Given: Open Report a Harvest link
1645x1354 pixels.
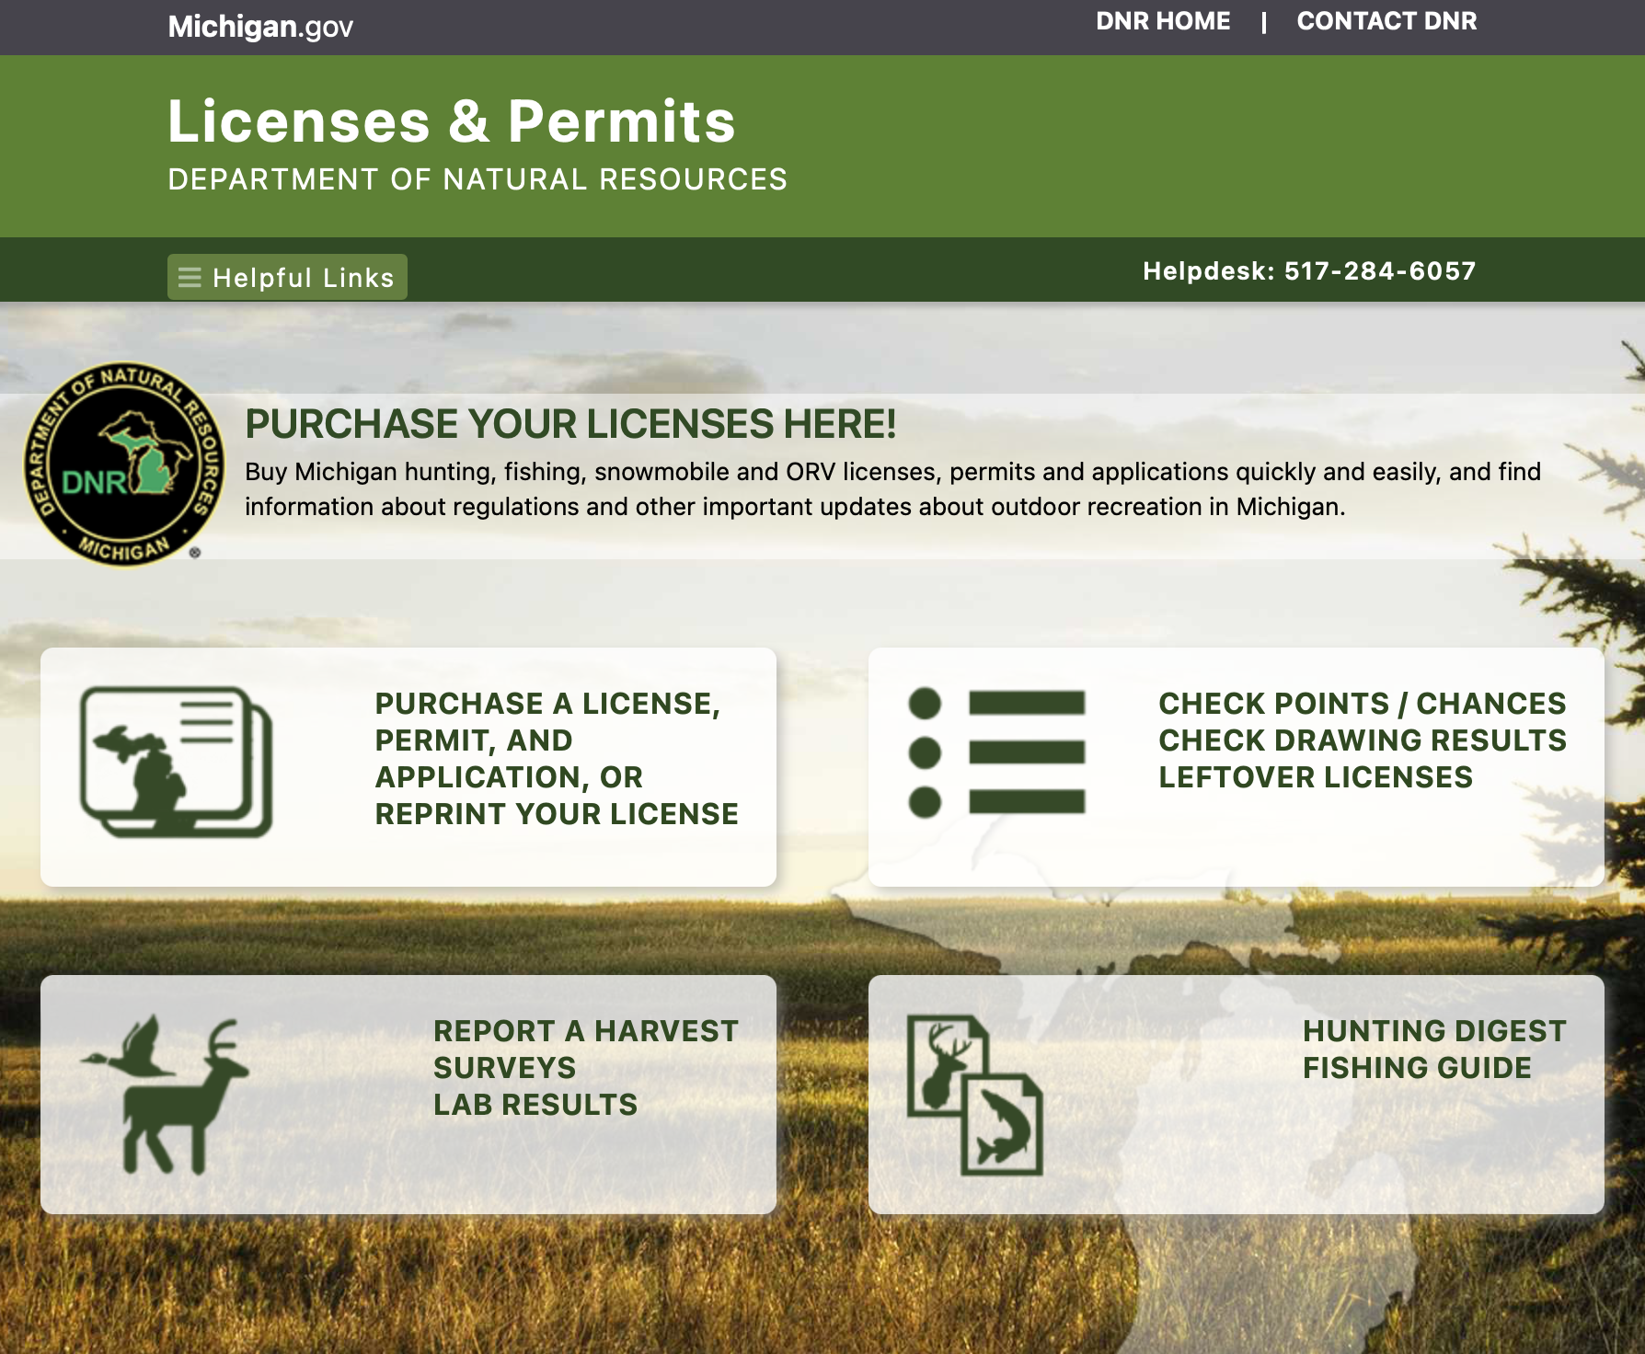Looking at the screenshot, I should pos(585,1031).
